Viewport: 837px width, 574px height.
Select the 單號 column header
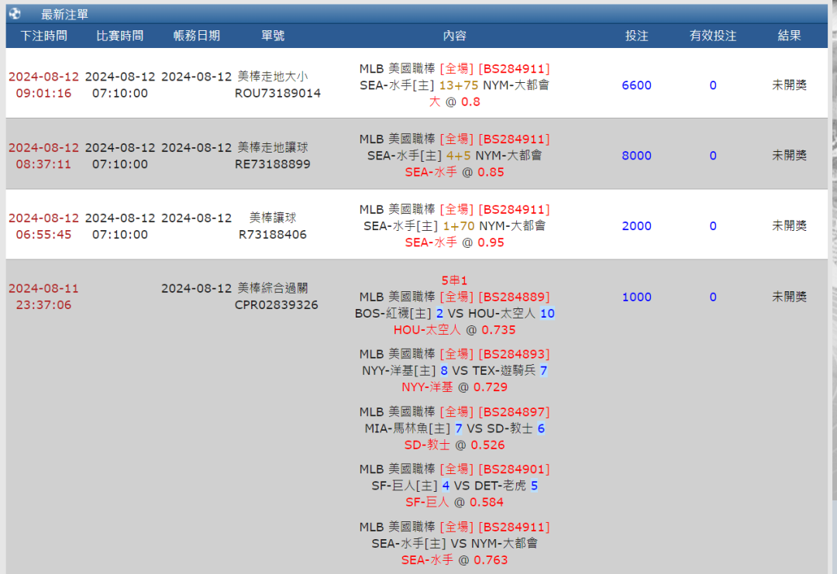pyautogui.click(x=273, y=36)
